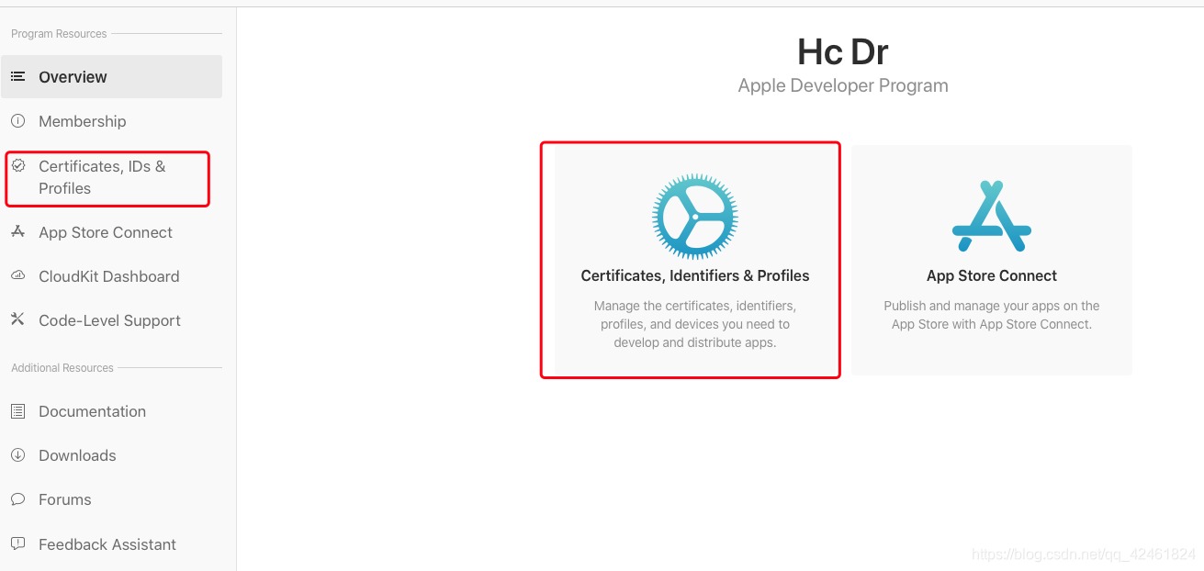Open CloudKit Dashboard sidebar item
This screenshot has height=571, width=1204.
pos(111,276)
